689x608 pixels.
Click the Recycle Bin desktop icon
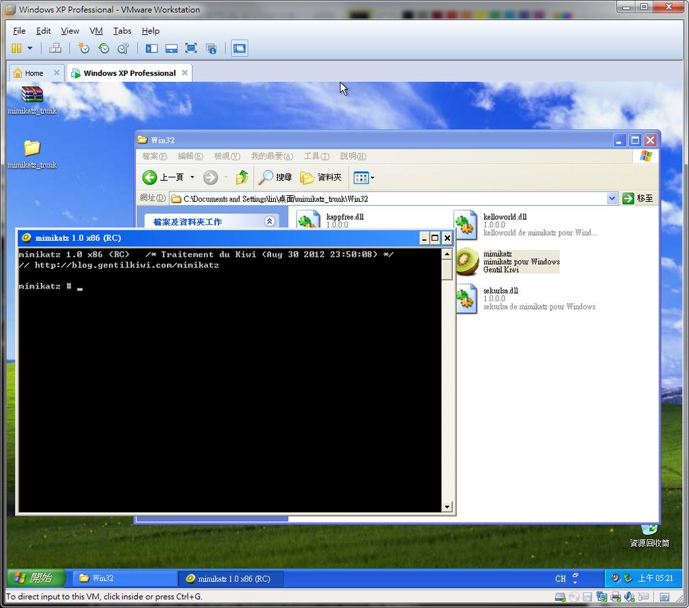tap(649, 537)
